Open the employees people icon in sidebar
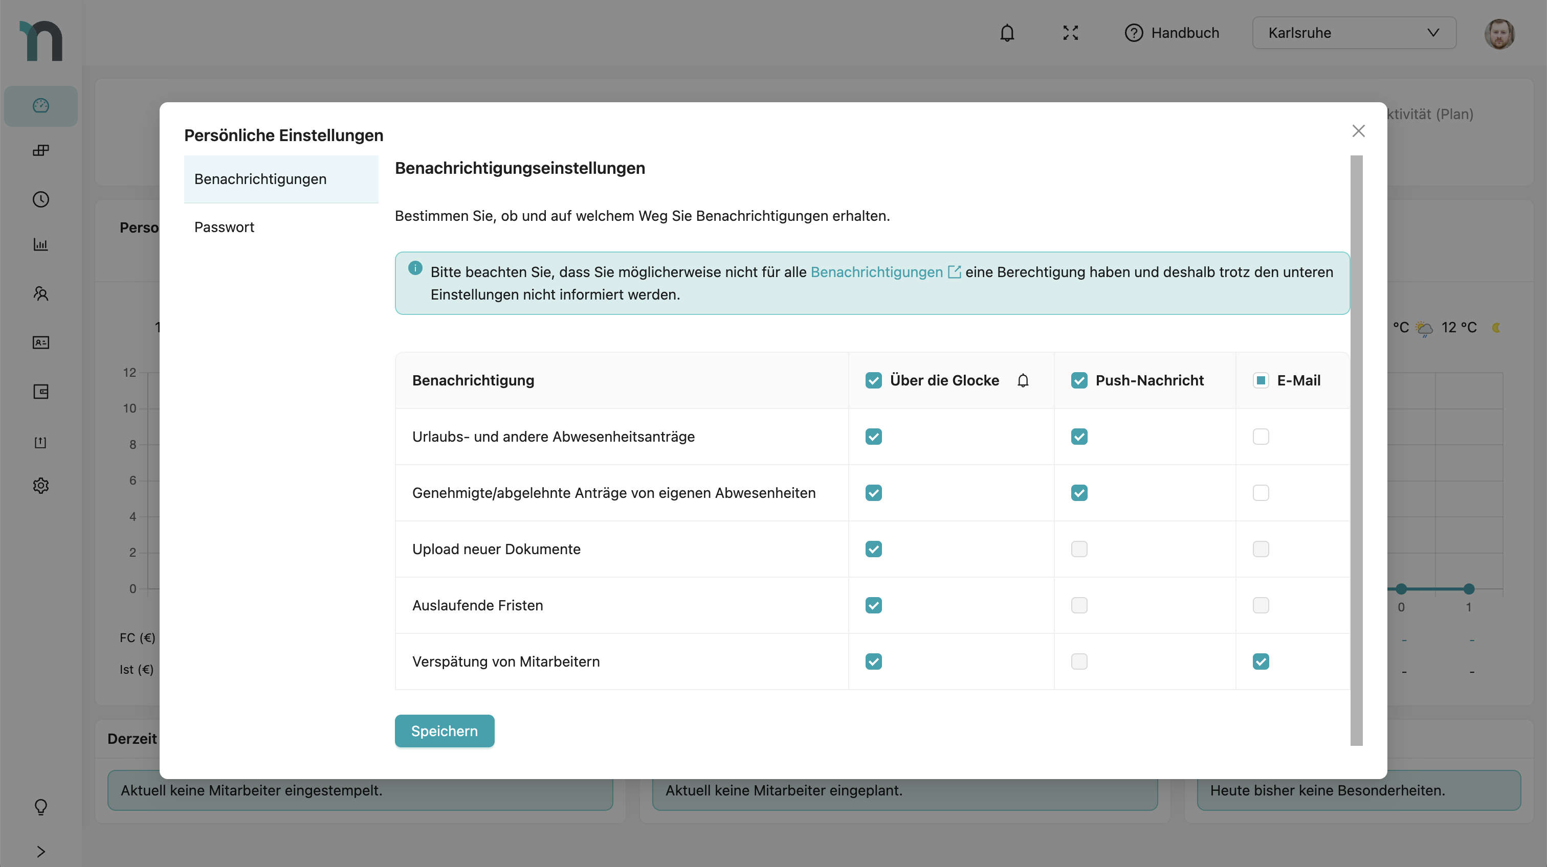 click(x=41, y=293)
